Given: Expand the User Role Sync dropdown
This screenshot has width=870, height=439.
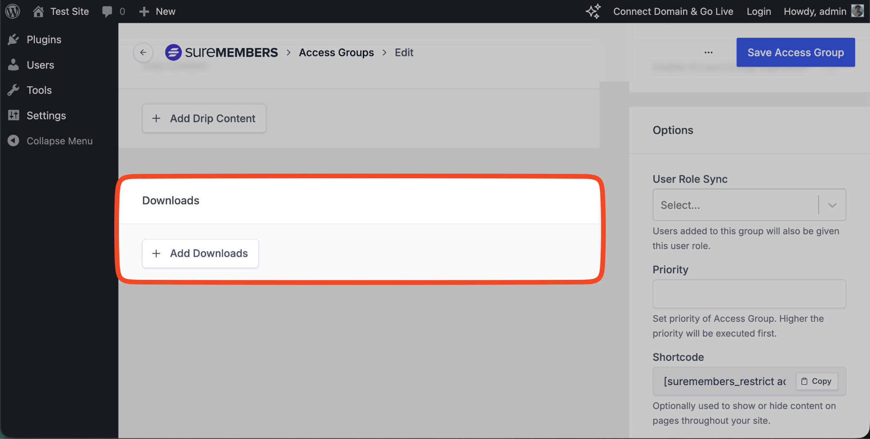Looking at the screenshot, I should [735, 205].
